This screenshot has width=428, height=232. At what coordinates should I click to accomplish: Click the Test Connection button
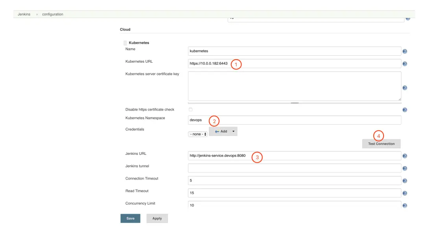point(381,143)
